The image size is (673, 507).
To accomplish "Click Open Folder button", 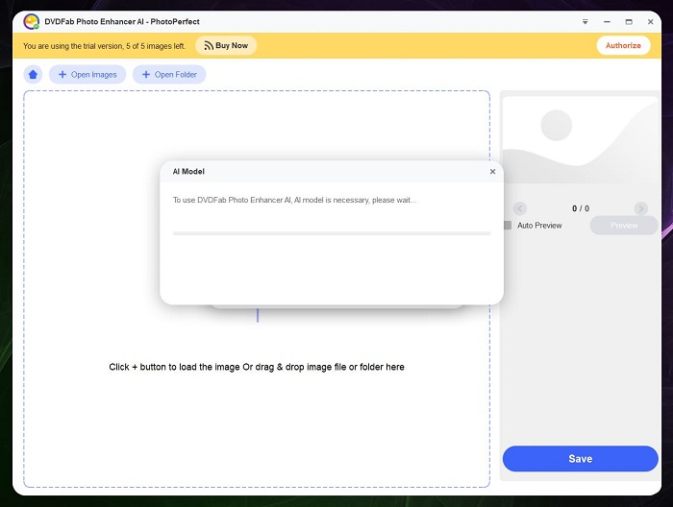I will point(169,75).
